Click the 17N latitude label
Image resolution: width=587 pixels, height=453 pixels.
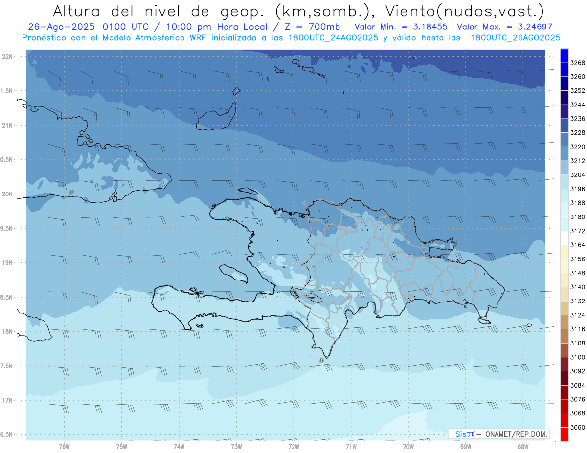8,401
